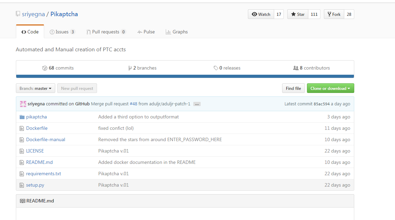Click the branches fork icon

click(x=130, y=68)
